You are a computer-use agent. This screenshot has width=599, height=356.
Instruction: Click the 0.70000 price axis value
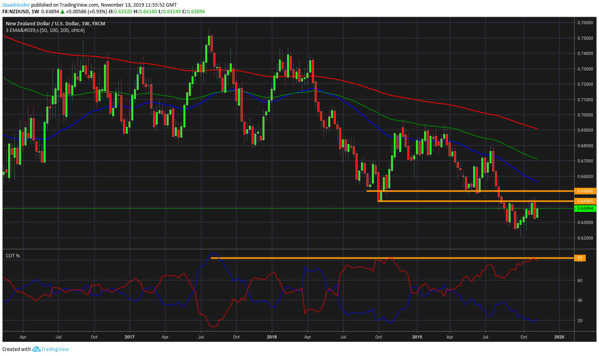click(585, 115)
